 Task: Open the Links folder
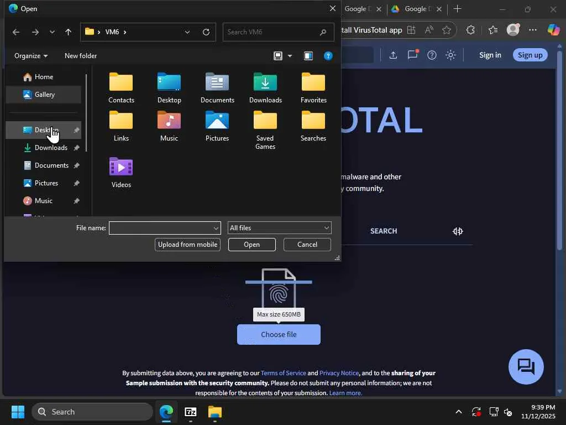[121, 126]
